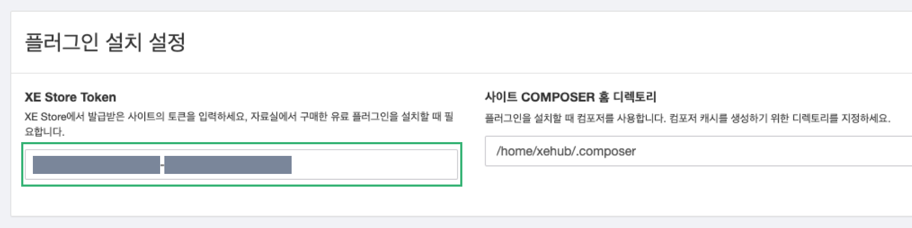The width and height of the screenshot is (912, 228).
Task: Click the 'XE Store Token' field label
Action: pos(70,97)
